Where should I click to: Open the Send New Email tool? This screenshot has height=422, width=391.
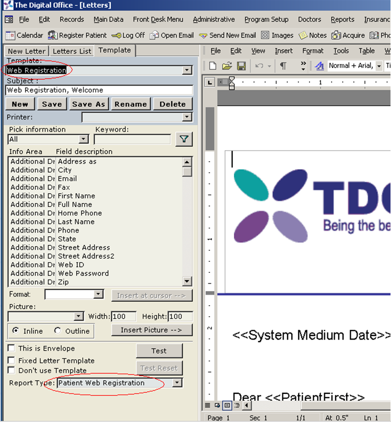[204, 35]
